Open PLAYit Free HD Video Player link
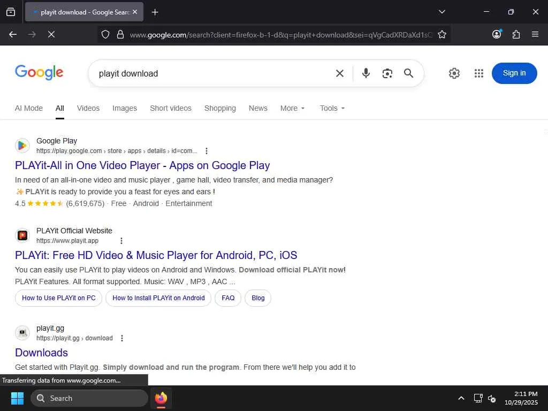Screen dimensions: 548x411 coord(156,255)
